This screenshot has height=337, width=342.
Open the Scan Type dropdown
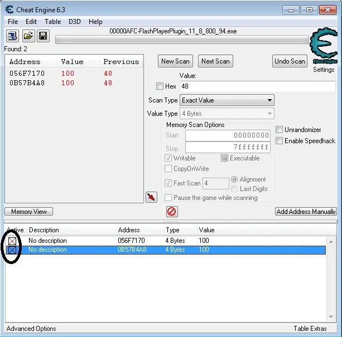tap(227, 100)
